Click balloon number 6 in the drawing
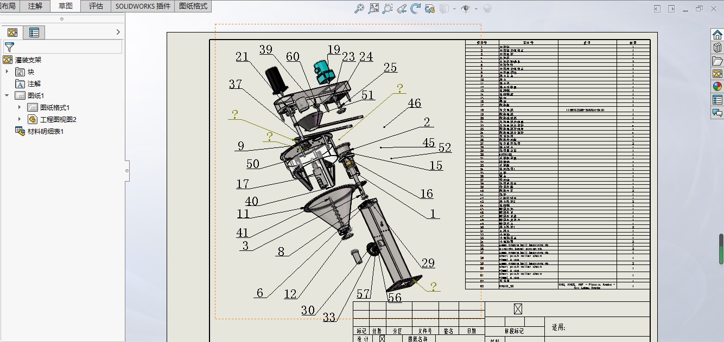Image resolution: width=724 pixels, height=342 pixels. (260, 293)
